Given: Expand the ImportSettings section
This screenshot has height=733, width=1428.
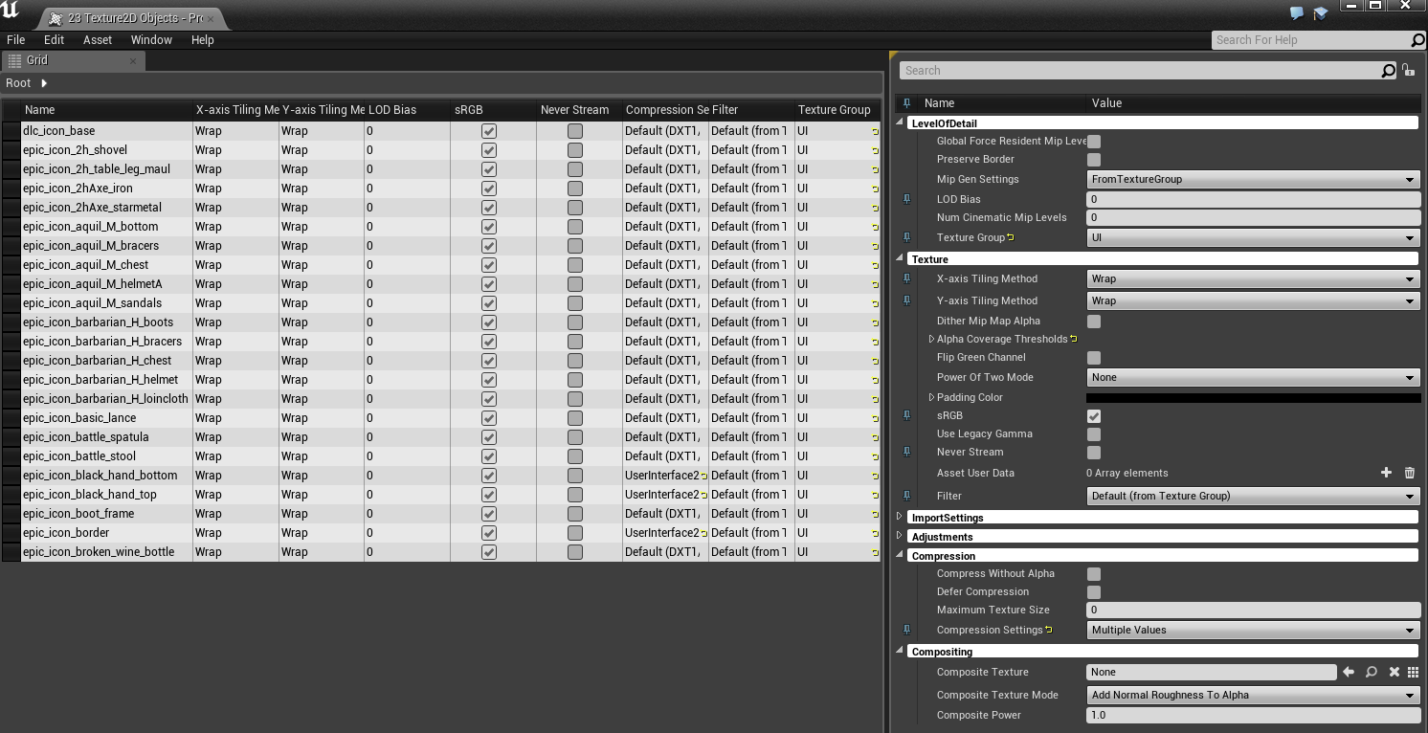Looking at the screenshot, I should point(900,518).
